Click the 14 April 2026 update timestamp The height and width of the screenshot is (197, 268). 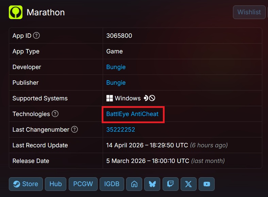pyautogui.click(x=147, y=145)
